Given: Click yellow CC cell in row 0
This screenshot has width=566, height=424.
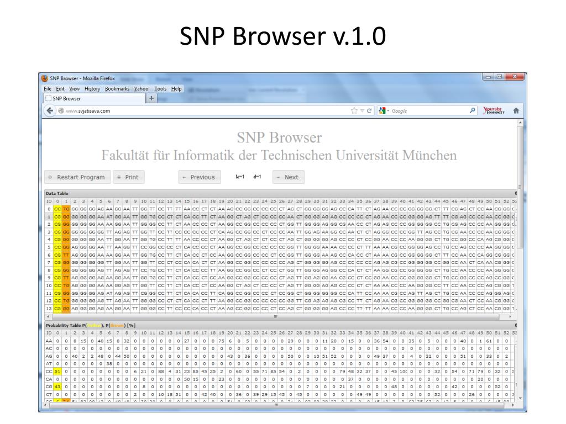Looking at the screenshot, I should pyautogui.click(x=57, y=209).
